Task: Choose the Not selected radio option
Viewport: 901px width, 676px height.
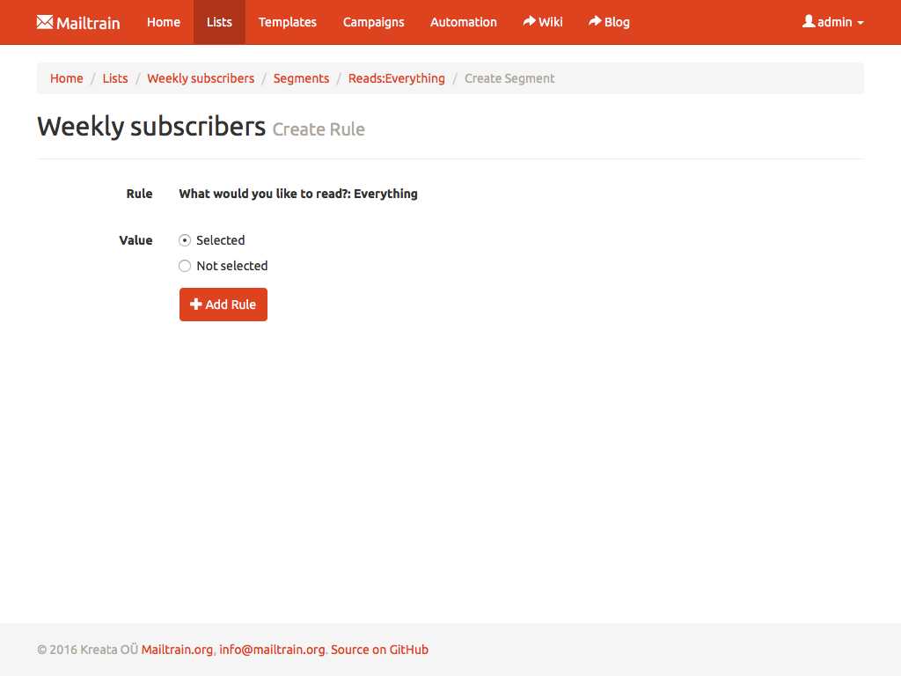Action: [185, 265]
